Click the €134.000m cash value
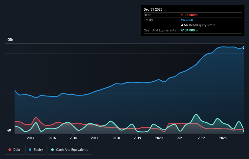This screenshot has width=249, height=159. (189, 30)
